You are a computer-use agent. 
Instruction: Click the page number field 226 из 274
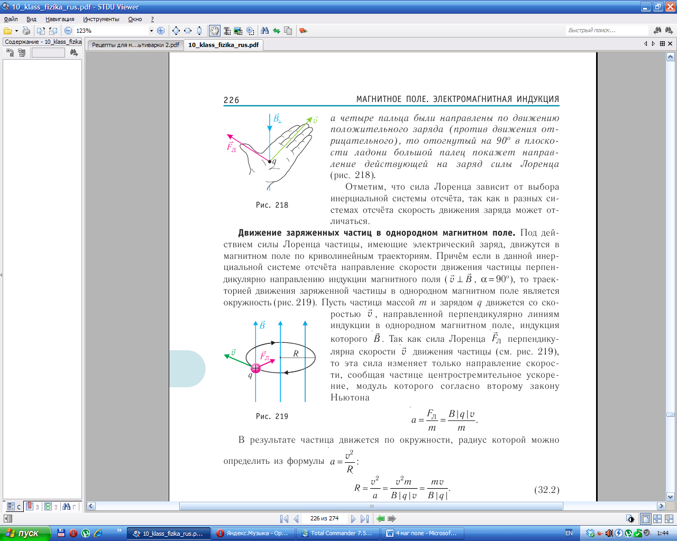324,519
